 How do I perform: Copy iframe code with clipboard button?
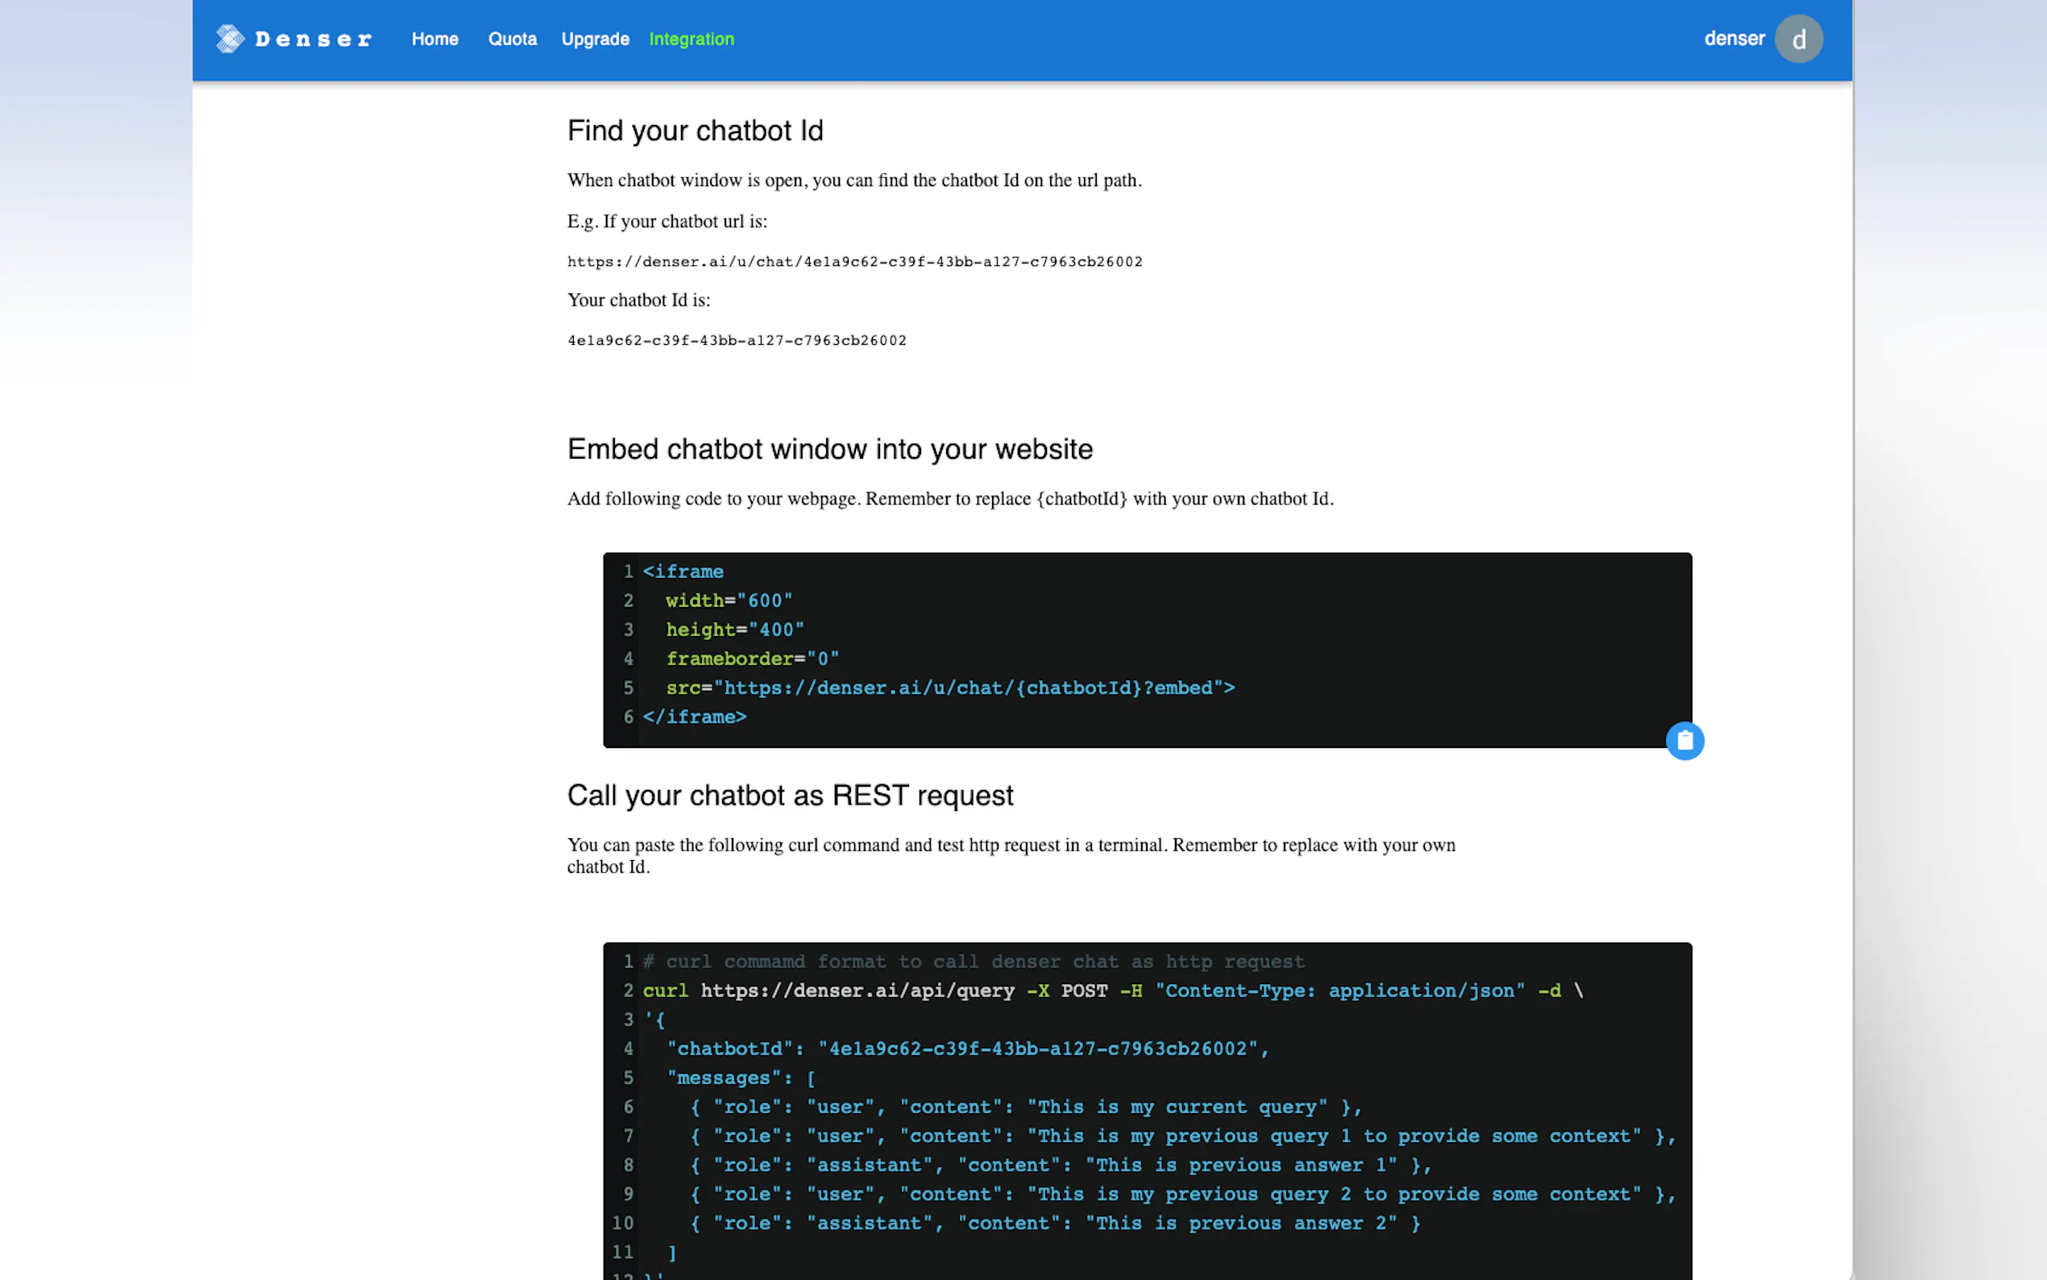pyautogui.click(x=1684, y=741)
